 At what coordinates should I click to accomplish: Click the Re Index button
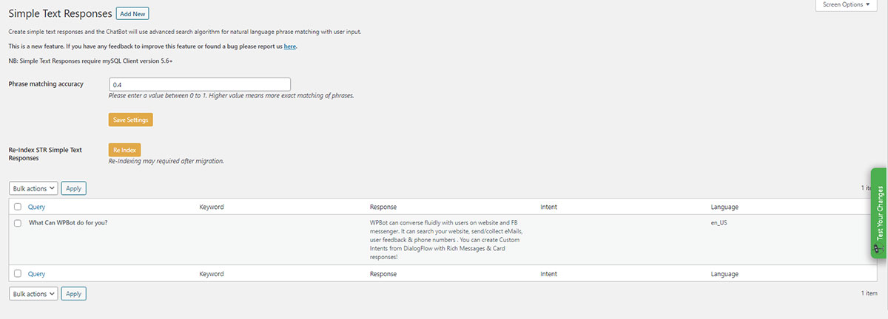124,150
